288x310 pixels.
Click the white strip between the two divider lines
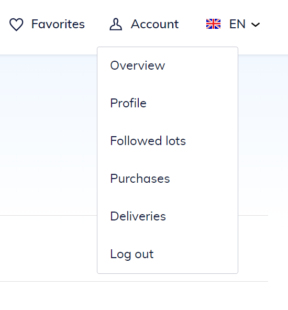48,248
